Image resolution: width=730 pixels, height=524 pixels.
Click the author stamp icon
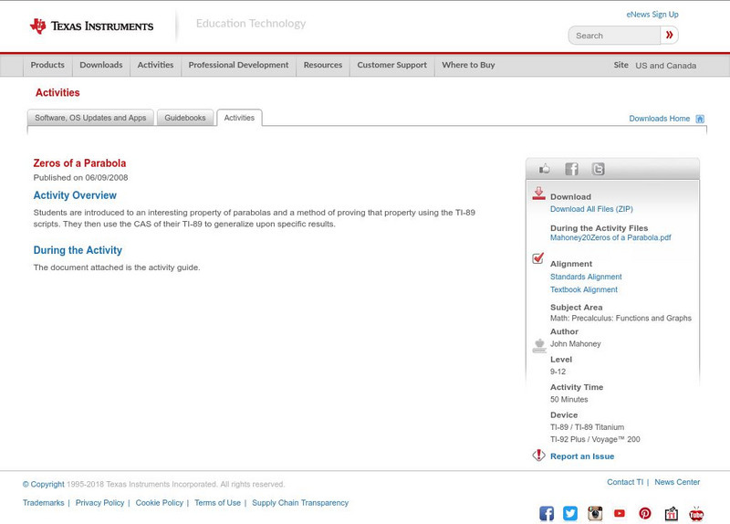[x=539, y=346]
